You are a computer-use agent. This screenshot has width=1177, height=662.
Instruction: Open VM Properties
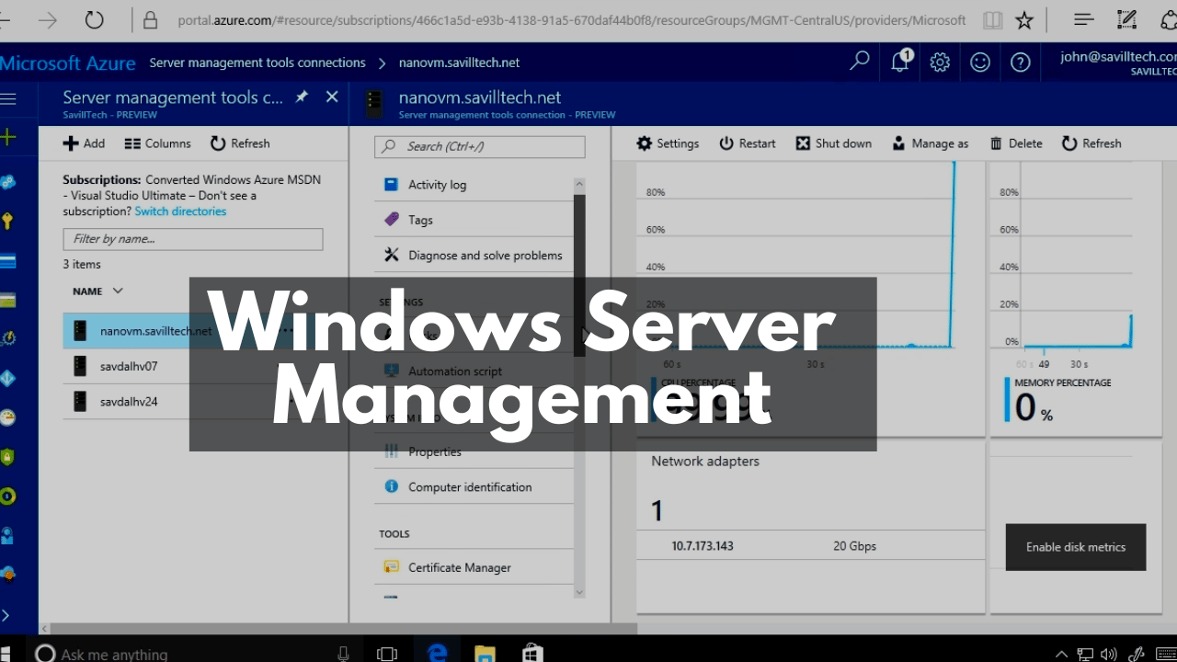point(435,451)
